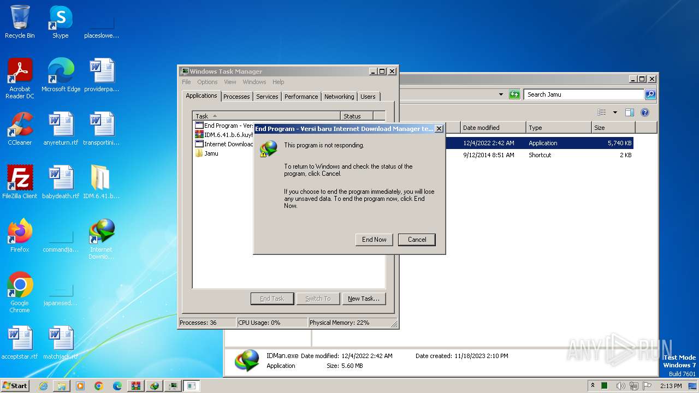Screen dimensions: 699x393
Task: Open the File menu in Task Manager
Action: [186, 82]
